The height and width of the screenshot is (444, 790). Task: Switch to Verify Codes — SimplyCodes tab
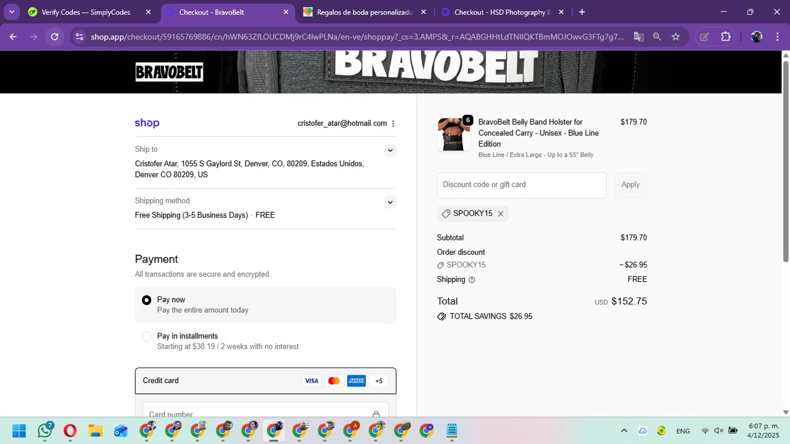coord(86,12)
